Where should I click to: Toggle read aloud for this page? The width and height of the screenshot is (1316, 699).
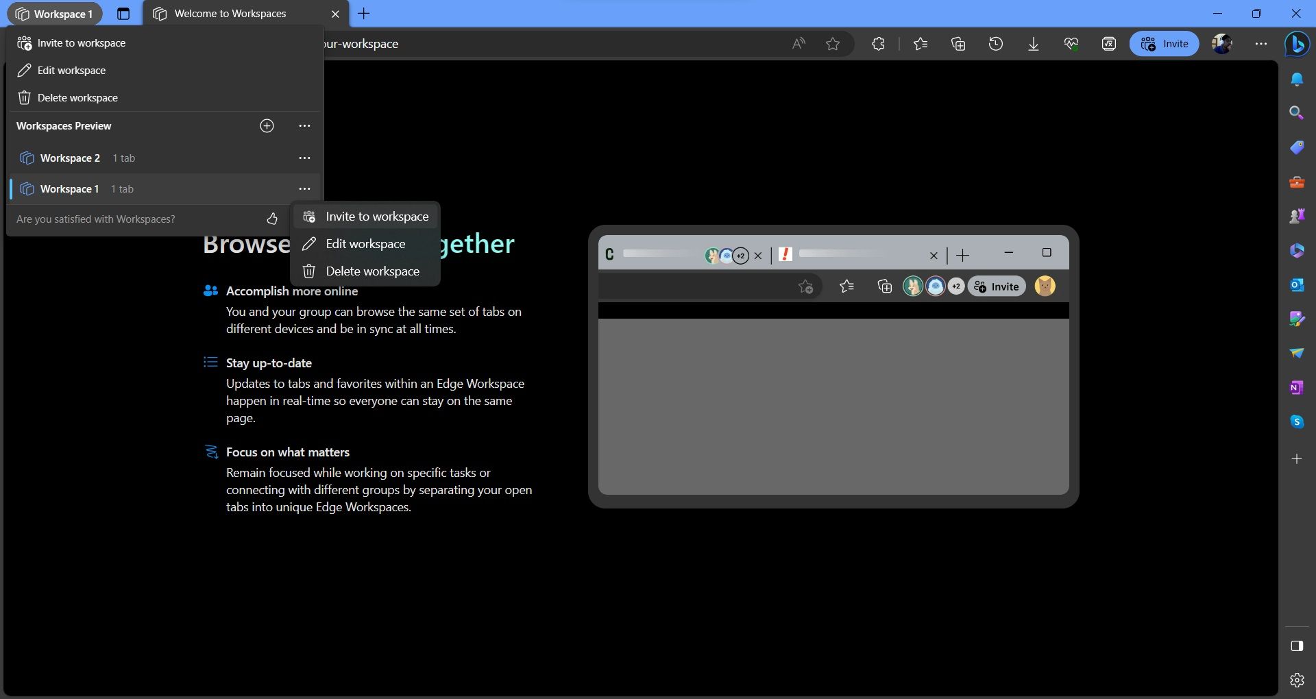point(798,43)
